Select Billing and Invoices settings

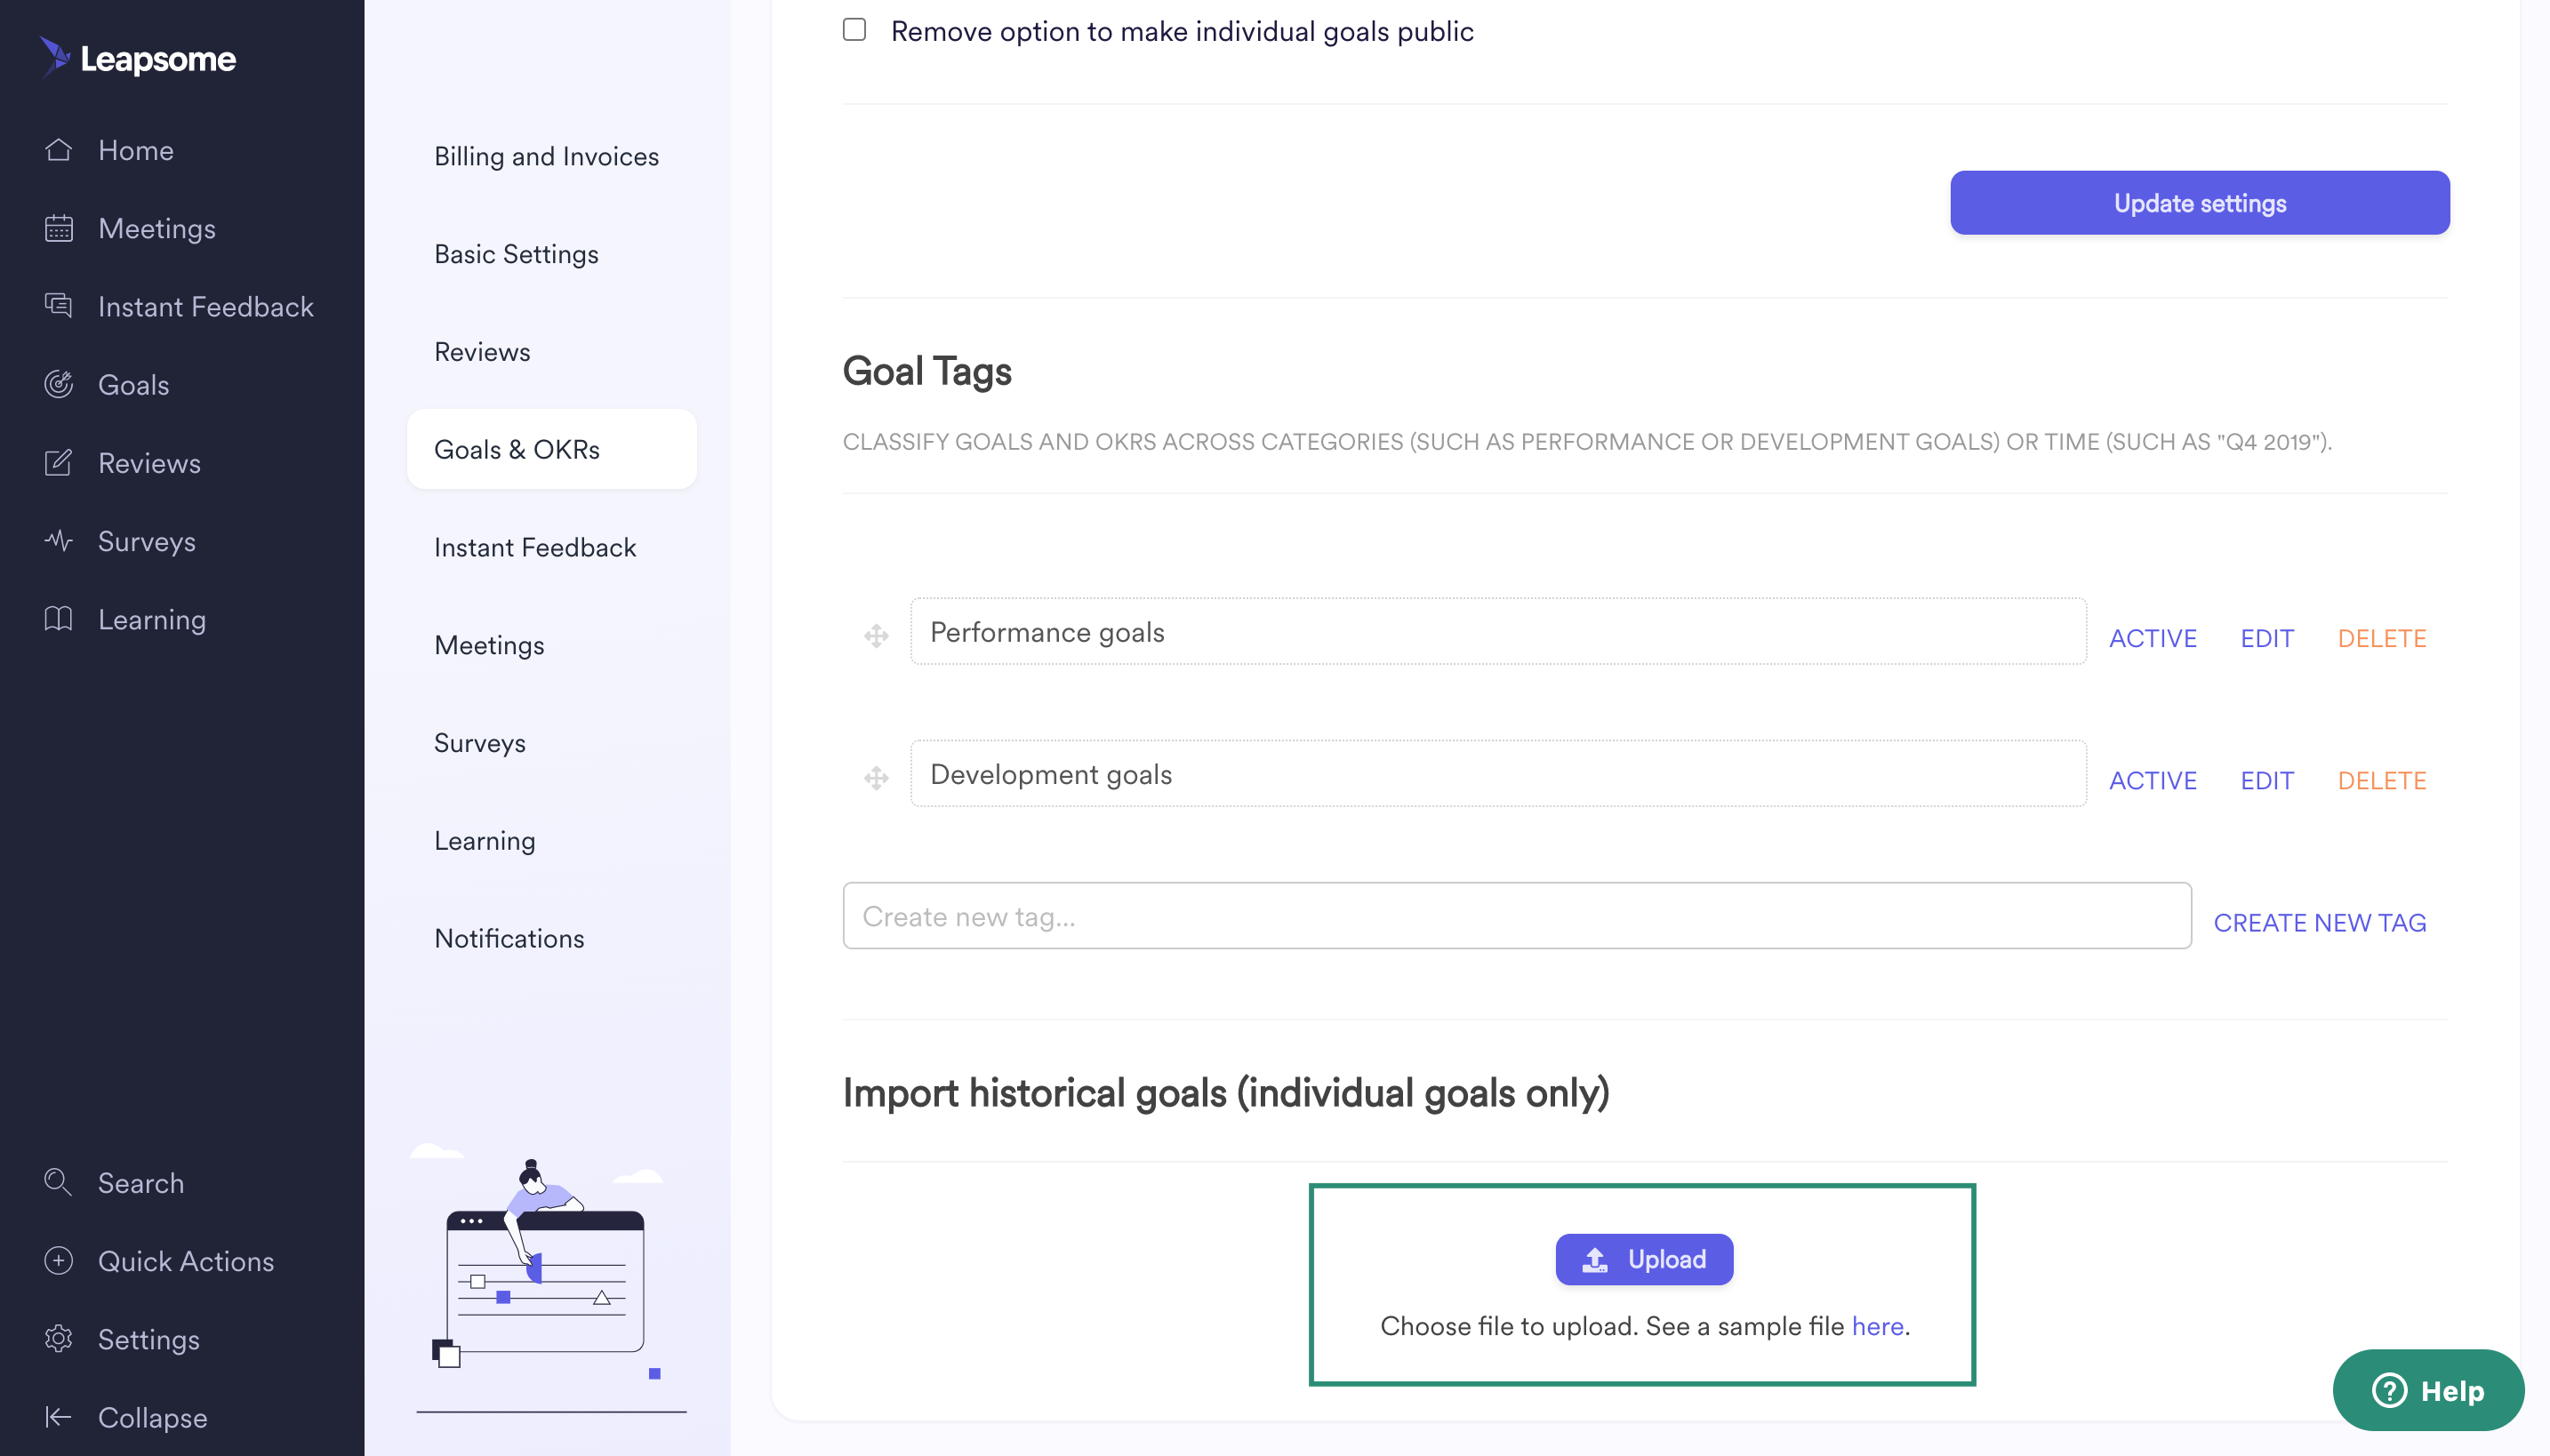coord(546,156)
